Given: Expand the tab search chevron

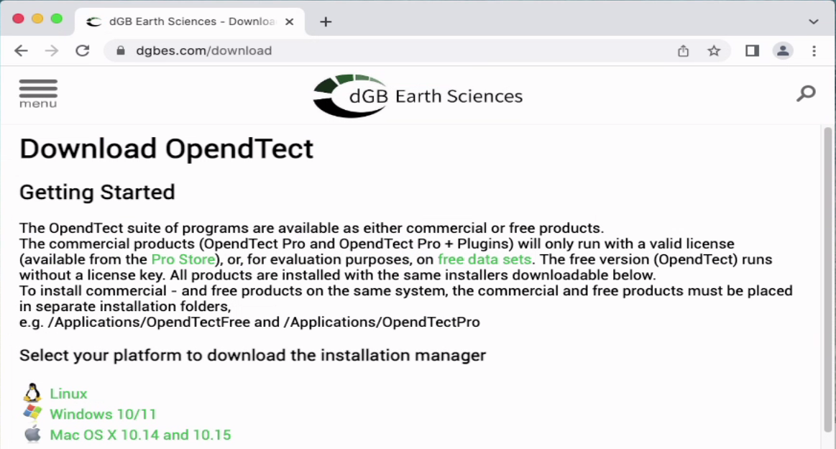Looking at the screenshot, I should coord(814,22).
